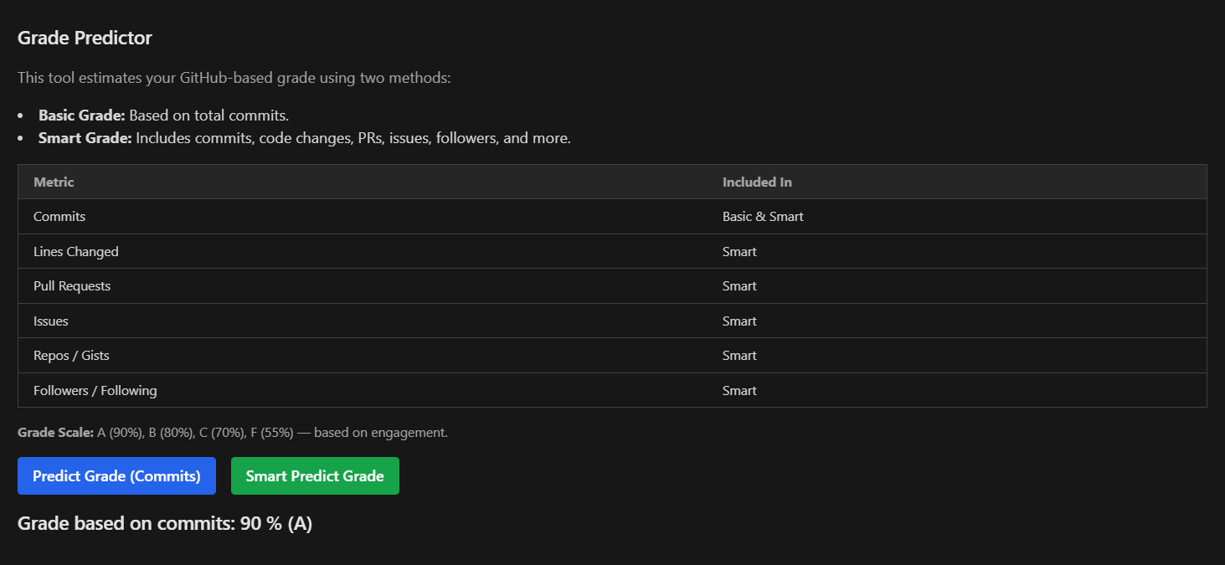Click the Included In column header

pos(757,182)
